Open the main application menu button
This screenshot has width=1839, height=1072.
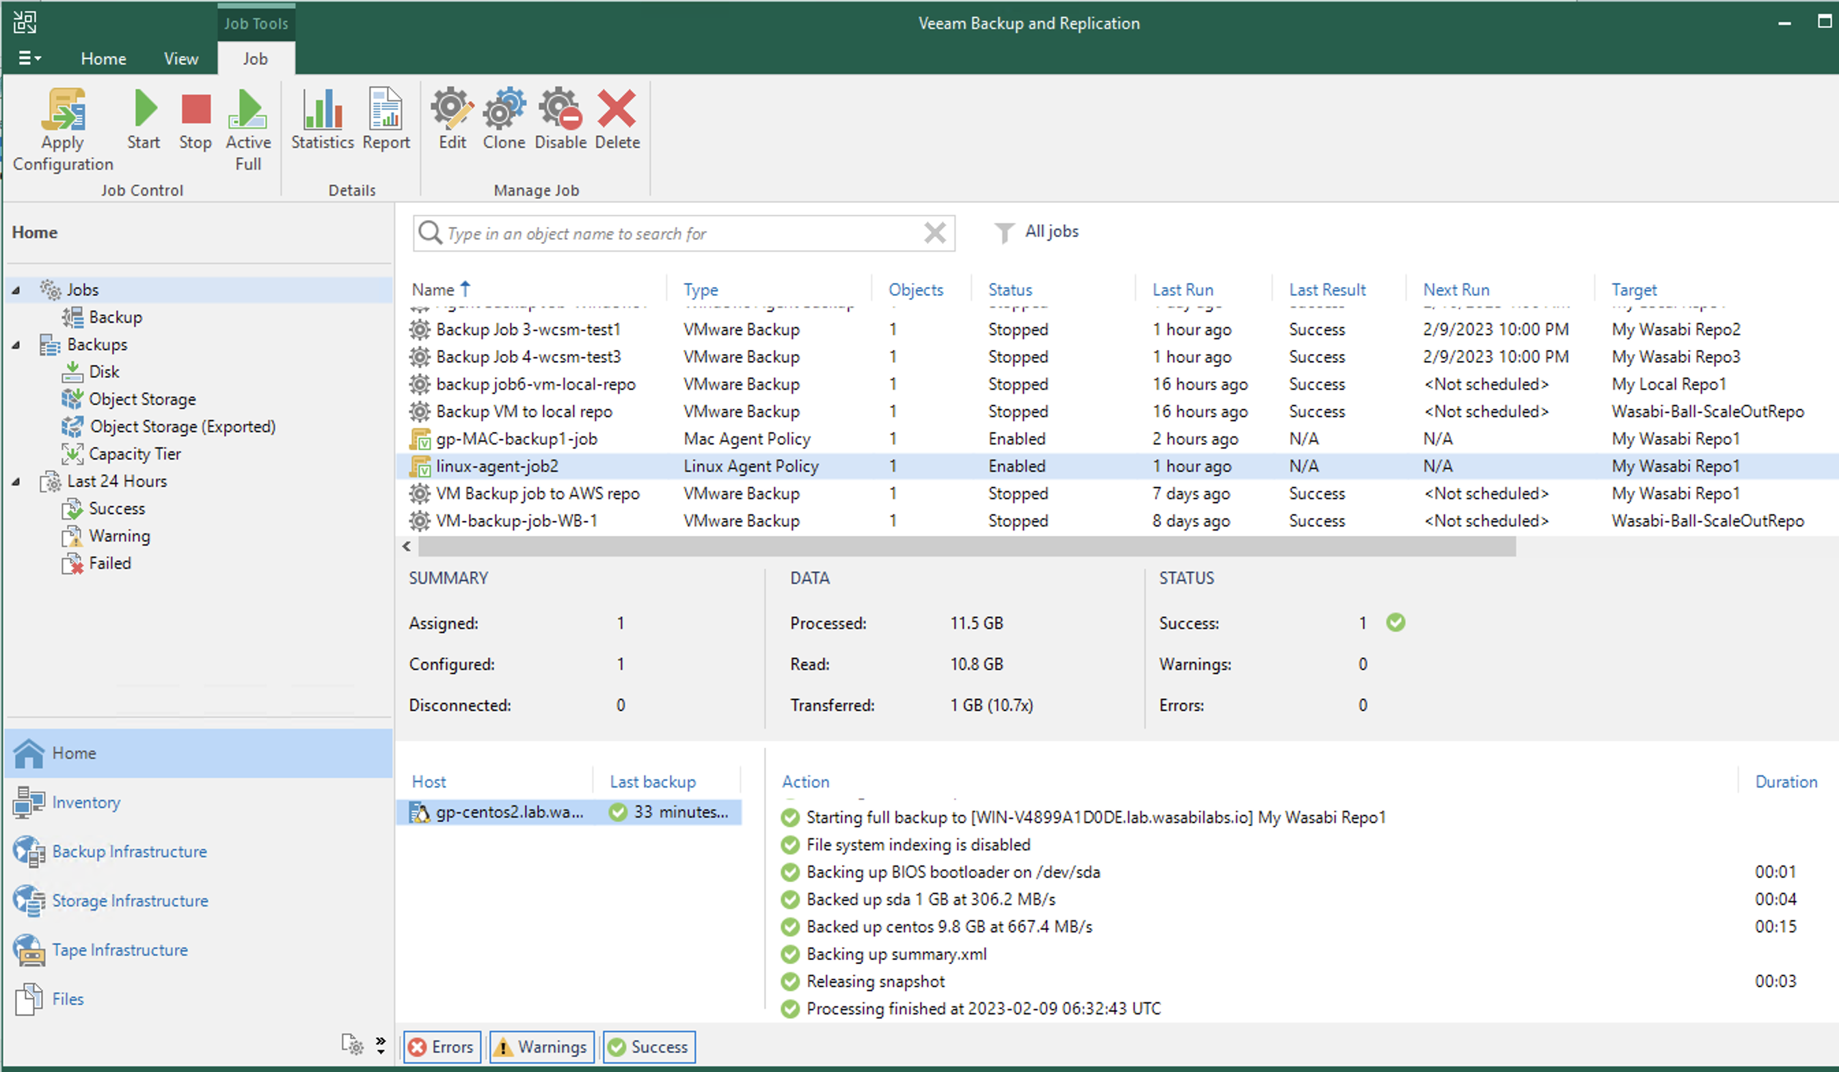29,58
